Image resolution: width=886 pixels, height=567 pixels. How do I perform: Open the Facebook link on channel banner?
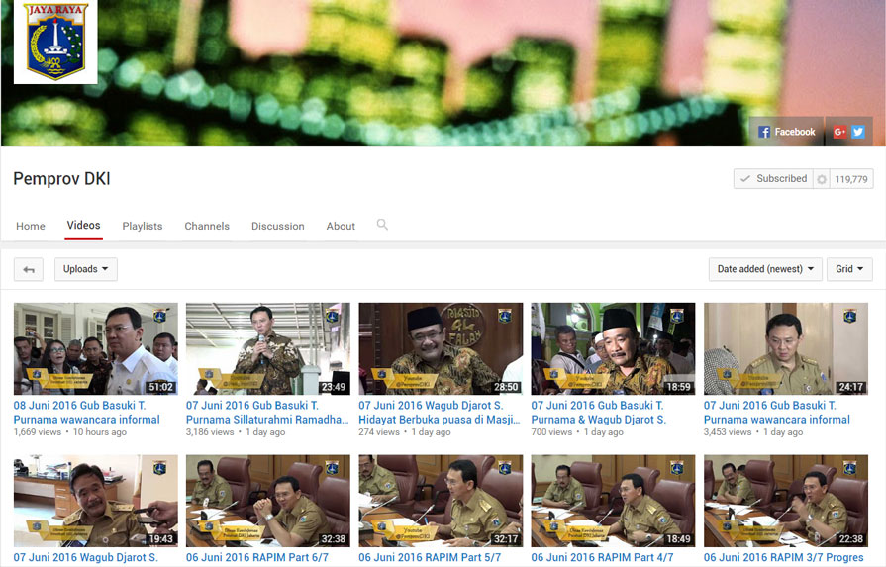coord(787,132)
